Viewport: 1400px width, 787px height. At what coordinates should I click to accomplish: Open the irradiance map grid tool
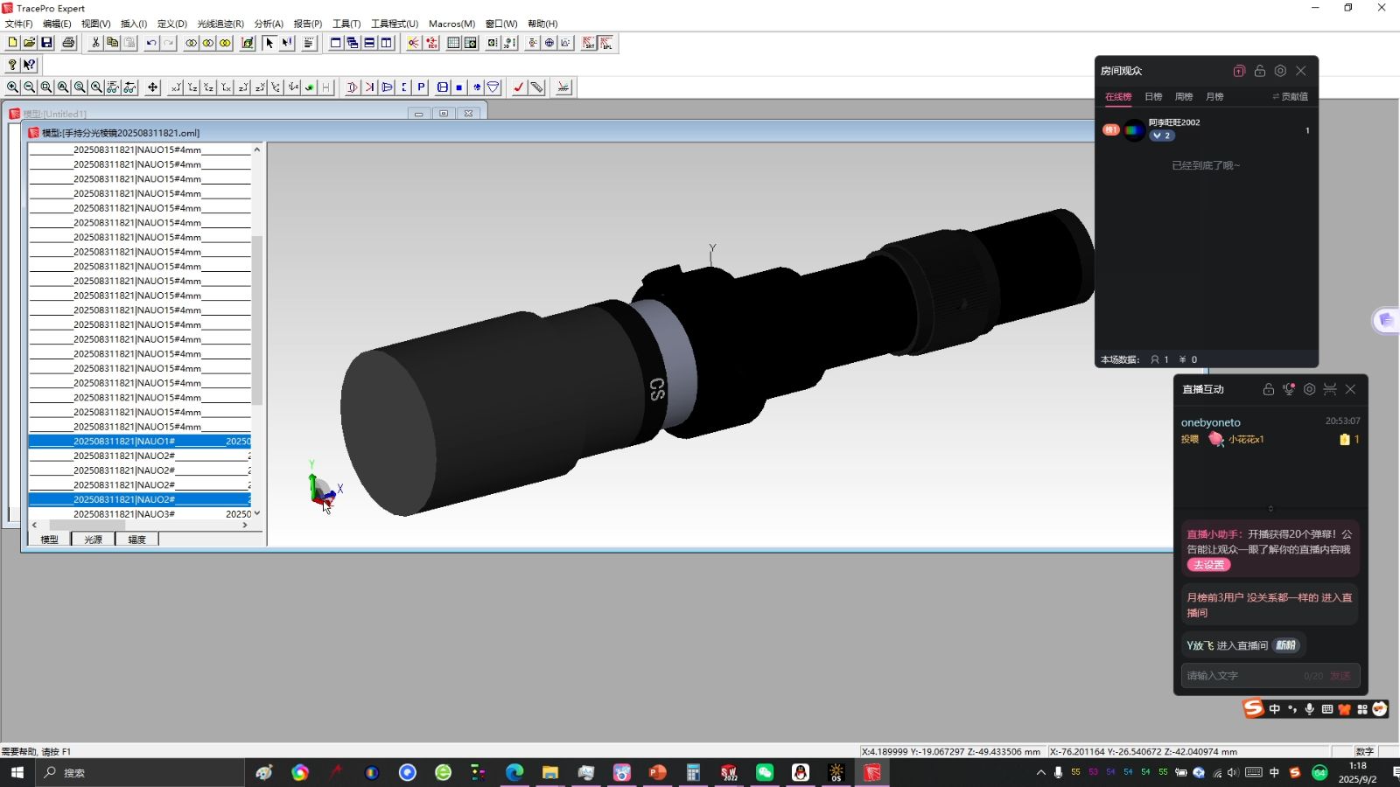pos(454,43)
